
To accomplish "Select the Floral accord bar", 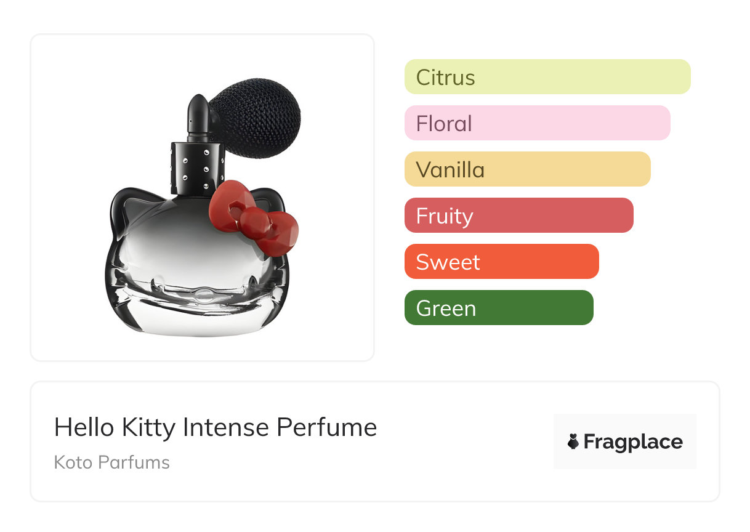I will click(537, 123).
